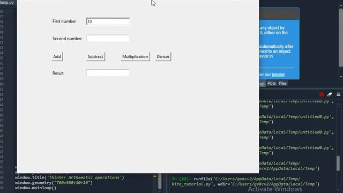Click the temp.py editor tab

7,3
